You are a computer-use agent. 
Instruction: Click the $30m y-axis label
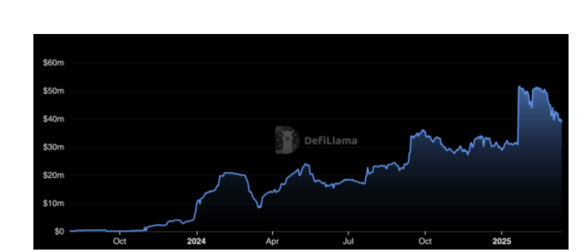click(x=53, y=147)
